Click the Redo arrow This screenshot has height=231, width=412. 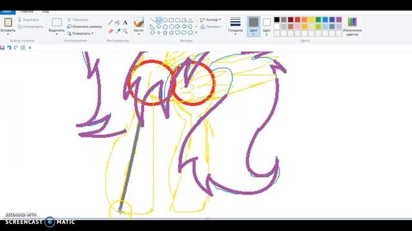pos(15,47)
